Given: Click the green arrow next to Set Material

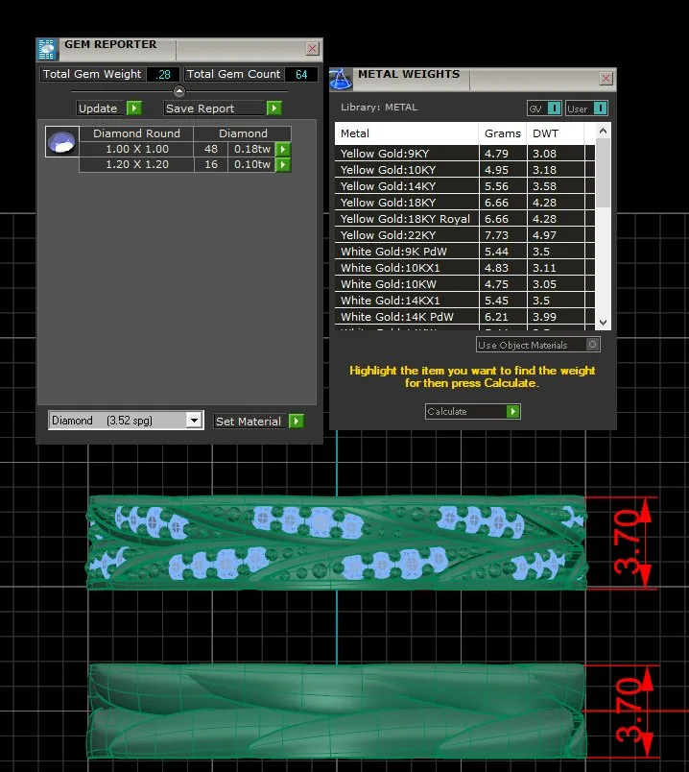Looking at the screenshot, I should coord(297,421).
